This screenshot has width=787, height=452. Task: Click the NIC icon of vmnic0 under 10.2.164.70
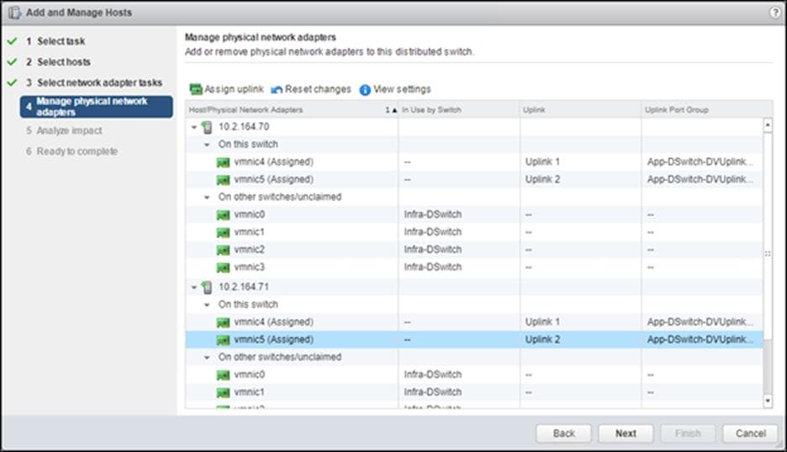[223, 215]
